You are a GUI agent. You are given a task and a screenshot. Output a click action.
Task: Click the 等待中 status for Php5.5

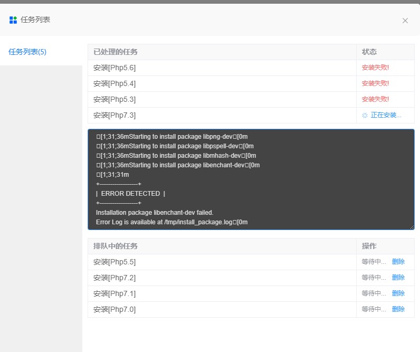(x=374, y=262)
